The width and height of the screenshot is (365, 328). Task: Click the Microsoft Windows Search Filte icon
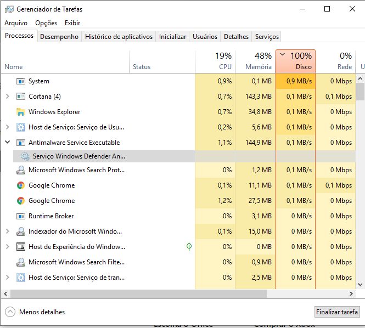click(21, 262)
